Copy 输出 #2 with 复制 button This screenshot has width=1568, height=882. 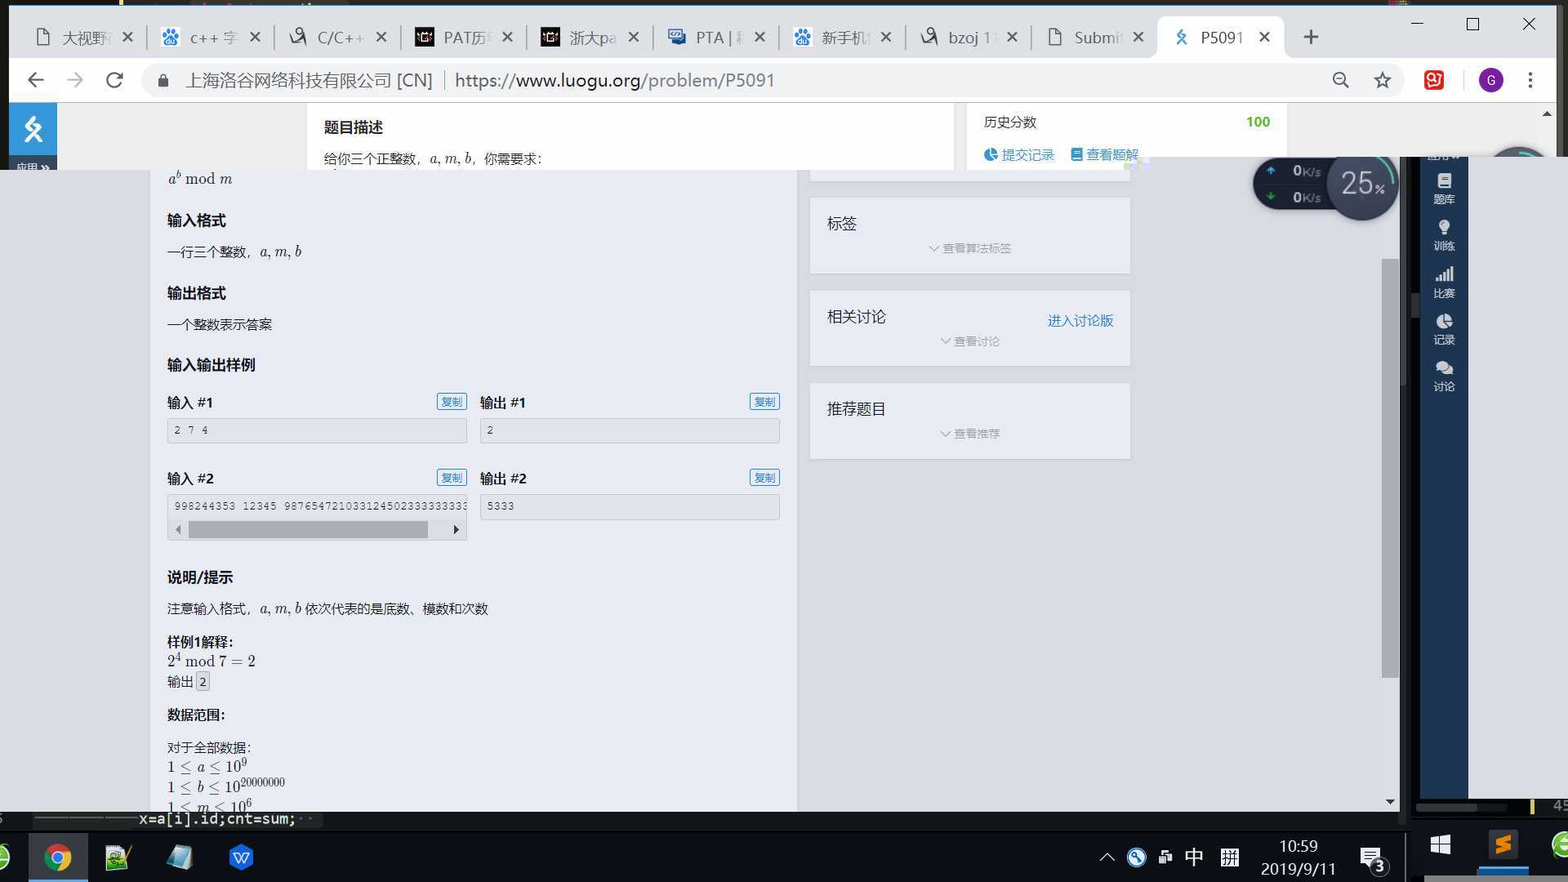[x=764, y=478]
